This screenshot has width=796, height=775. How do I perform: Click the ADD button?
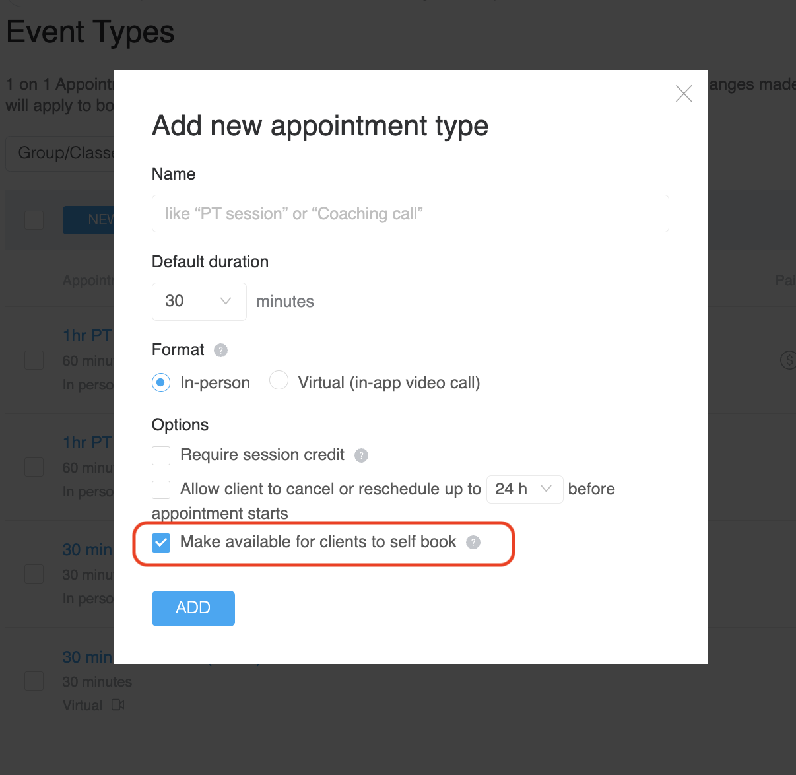tap(193, 608)
